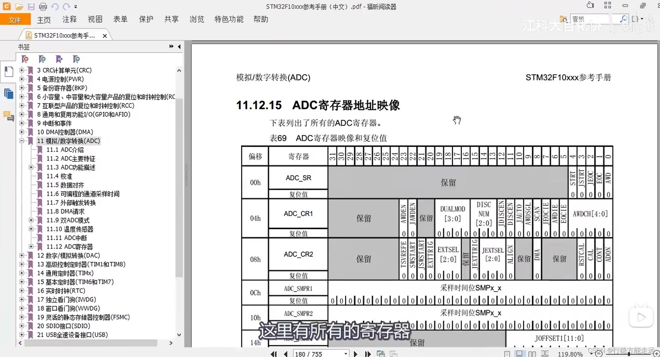Go to bookmark 11.11 ADC中断

click(67, 238)
